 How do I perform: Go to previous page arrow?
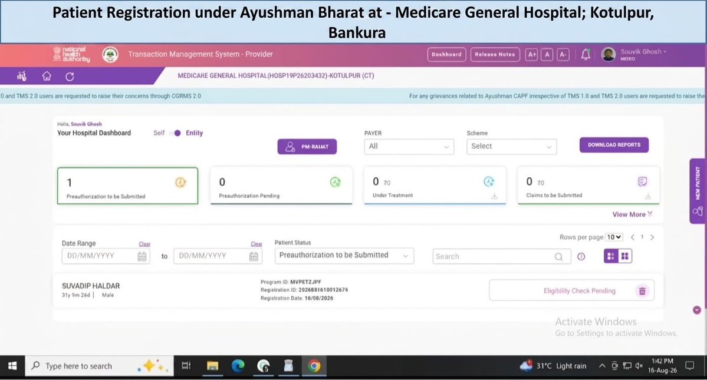pos(633,237)
